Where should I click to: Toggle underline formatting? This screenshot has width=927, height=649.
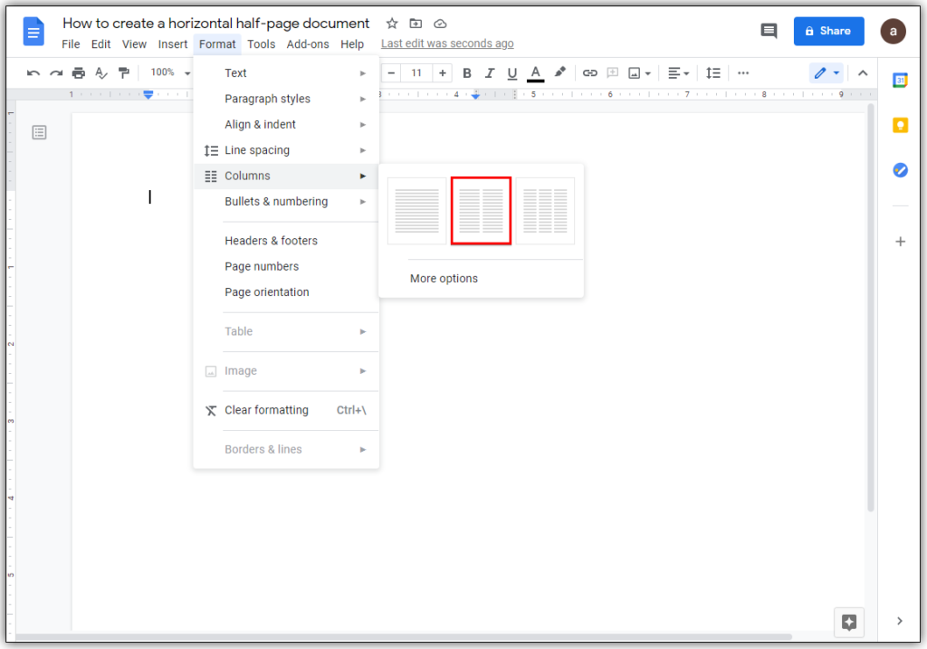click(511, 72)
